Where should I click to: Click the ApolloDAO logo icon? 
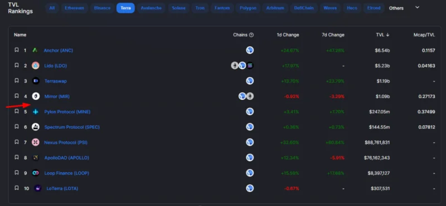(x=36, y=158)
